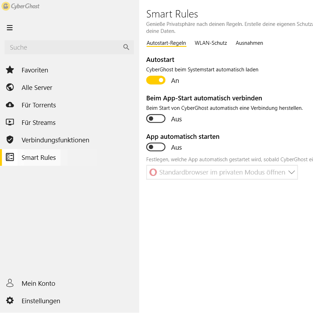Click into the Suche search field
313x313 pixels.
69,47
